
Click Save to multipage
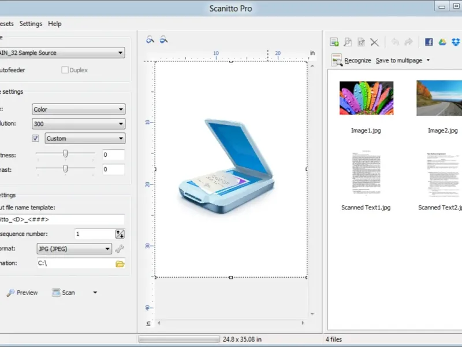[x=398, y=61]
